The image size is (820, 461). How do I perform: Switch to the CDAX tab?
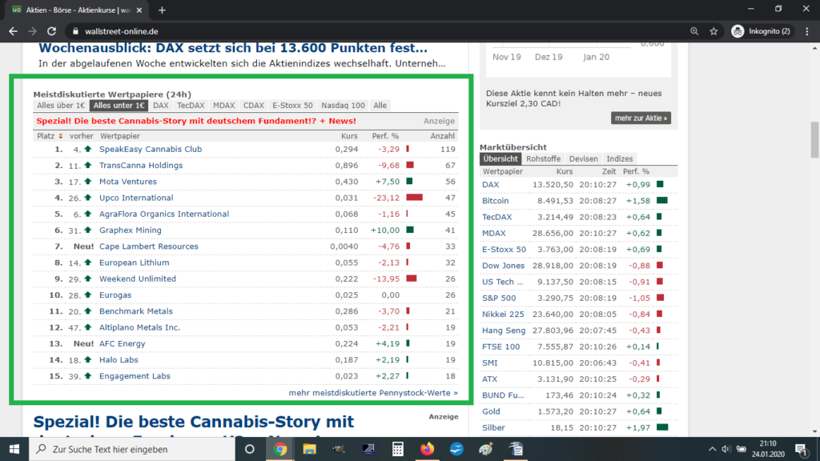pos(254,106)
